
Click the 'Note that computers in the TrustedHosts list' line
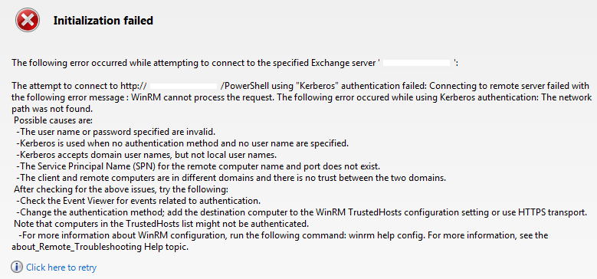162,222
